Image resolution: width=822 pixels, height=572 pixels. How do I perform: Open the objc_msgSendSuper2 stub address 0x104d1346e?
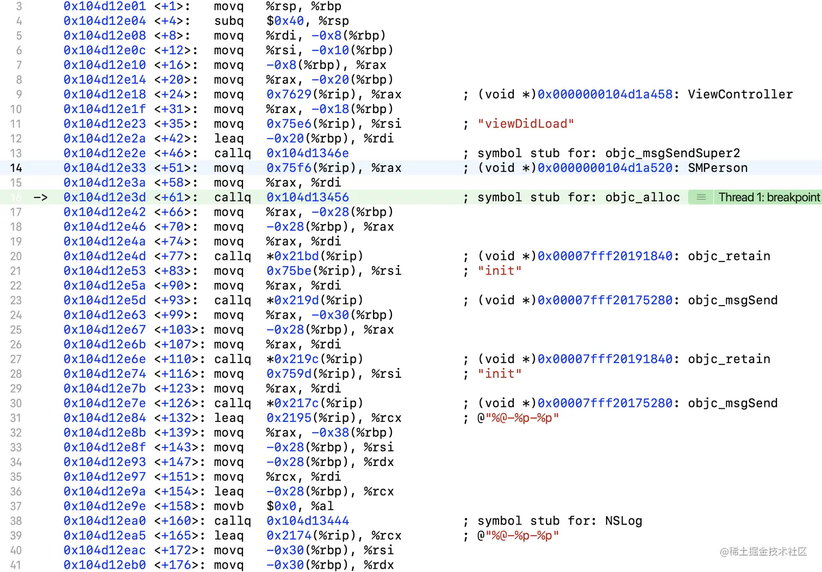point(307,153)
